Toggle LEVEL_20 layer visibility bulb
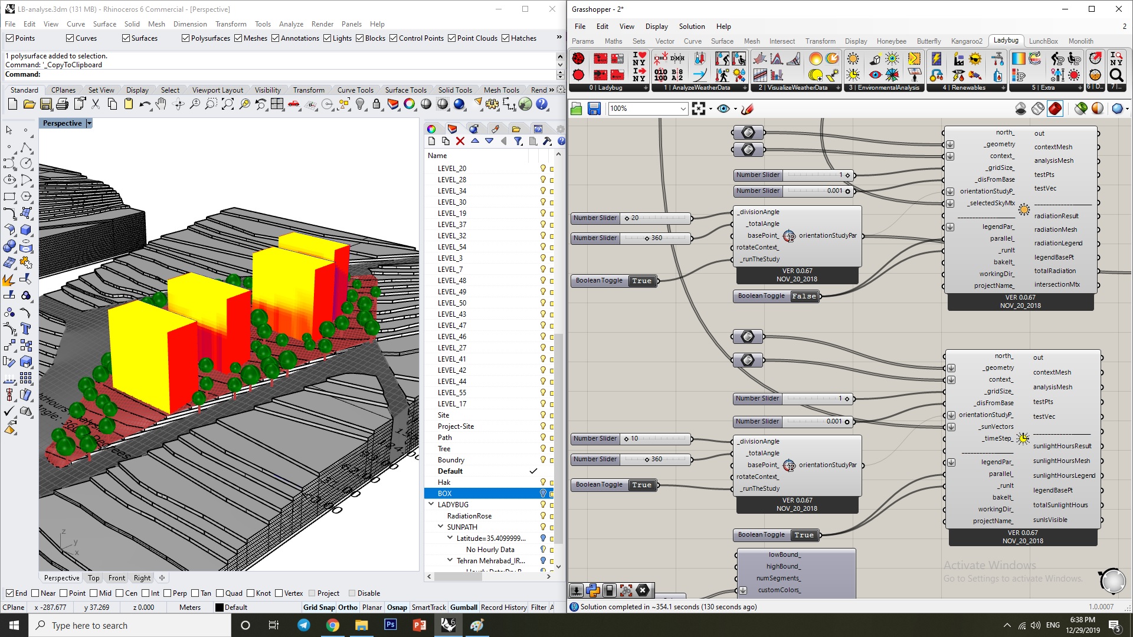Image resolution: width=1133 pixels, height=637 pixels. tap(543, 169)
